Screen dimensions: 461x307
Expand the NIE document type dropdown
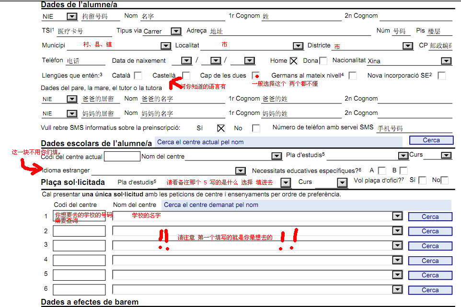point(73,16)
